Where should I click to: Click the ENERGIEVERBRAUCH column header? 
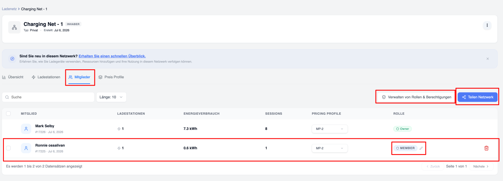point(201,113)
